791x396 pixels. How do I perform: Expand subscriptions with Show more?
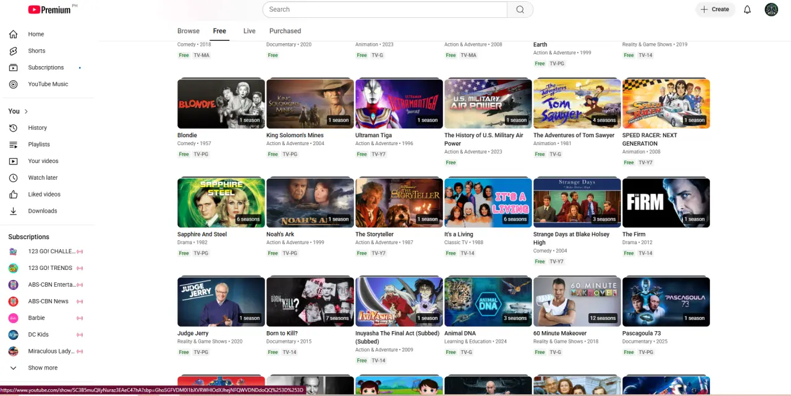click(42, 368)
